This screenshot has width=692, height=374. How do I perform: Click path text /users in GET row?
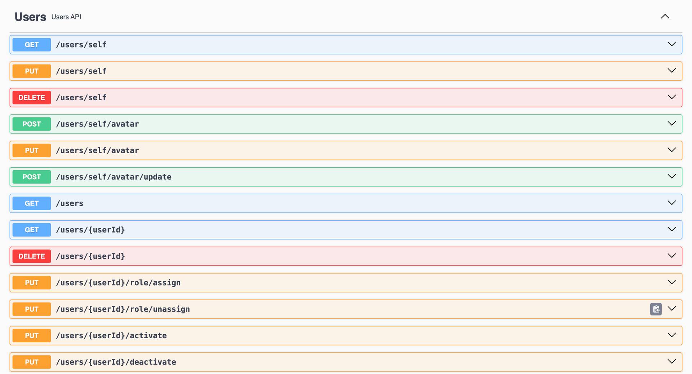(x=70, y=203)
